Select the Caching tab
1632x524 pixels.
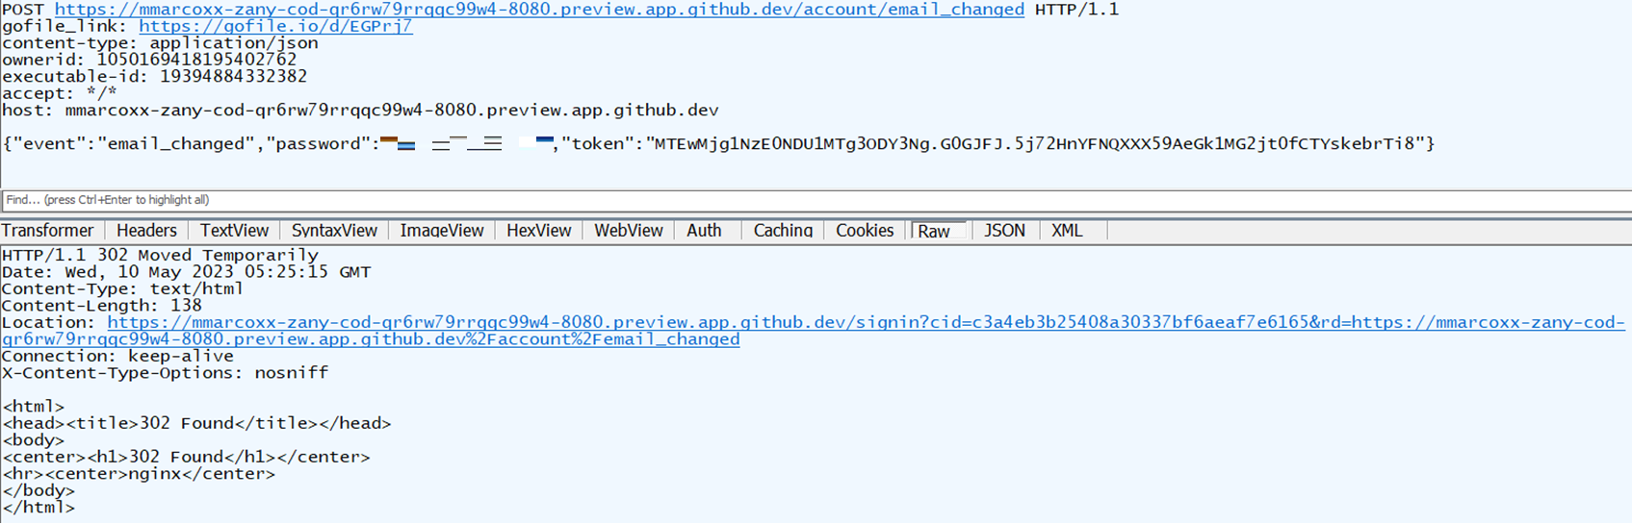pyautogui.click(x=783, y=231)
